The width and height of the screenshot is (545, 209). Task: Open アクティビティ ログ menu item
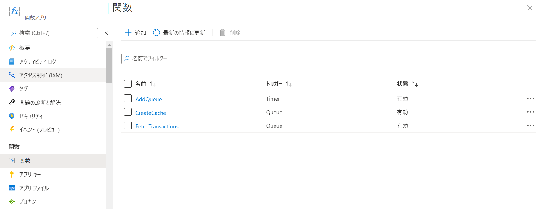[53, 62]
